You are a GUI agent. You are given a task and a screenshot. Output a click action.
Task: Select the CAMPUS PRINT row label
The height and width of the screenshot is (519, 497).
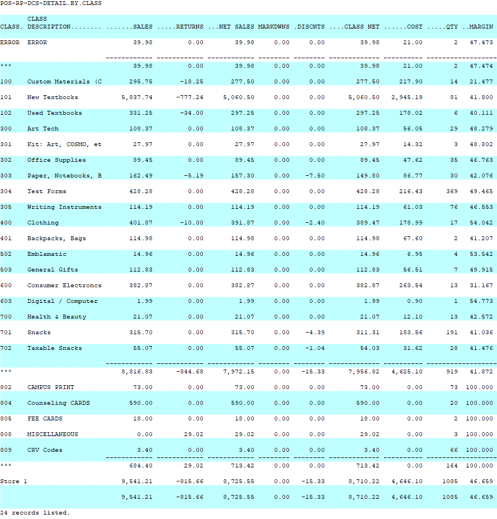50,387
